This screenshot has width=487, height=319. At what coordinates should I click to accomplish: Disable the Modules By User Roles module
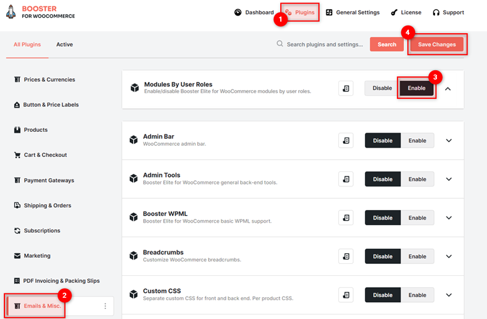pos(382,88)
